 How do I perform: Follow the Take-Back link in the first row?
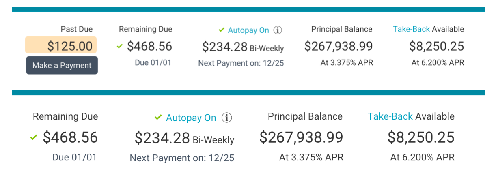411,29
